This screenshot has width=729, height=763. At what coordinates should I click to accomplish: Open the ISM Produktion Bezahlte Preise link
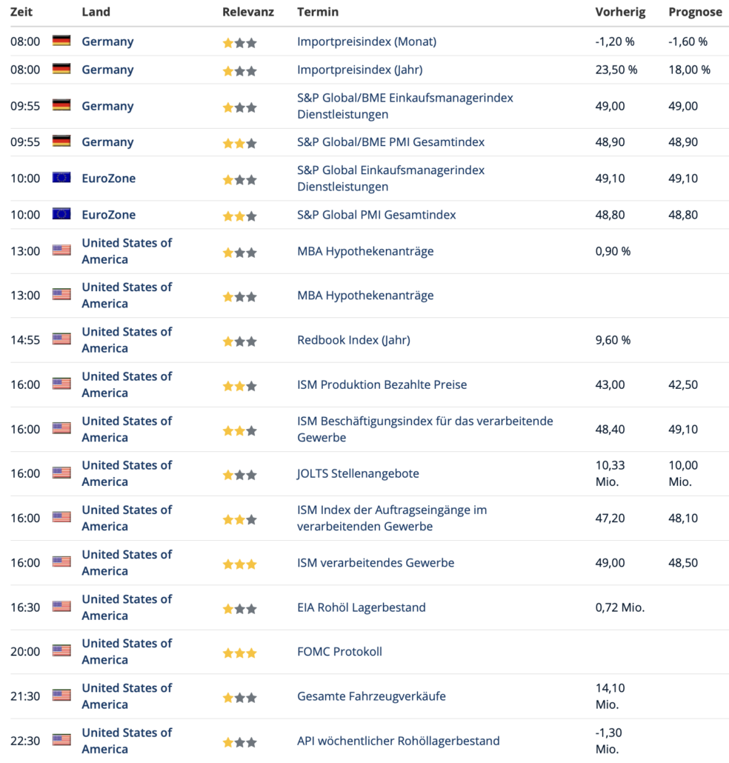click(x=382, y=384)
